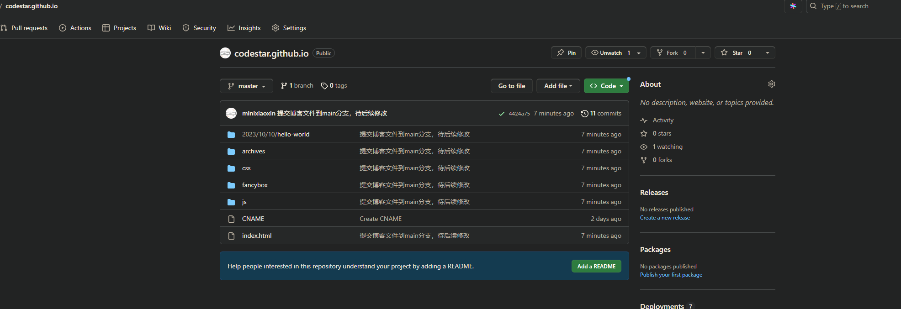Click the magnifier icon in the search box
Screen dimensions: 901x309
pyautogui.click(x=813, y=6)
